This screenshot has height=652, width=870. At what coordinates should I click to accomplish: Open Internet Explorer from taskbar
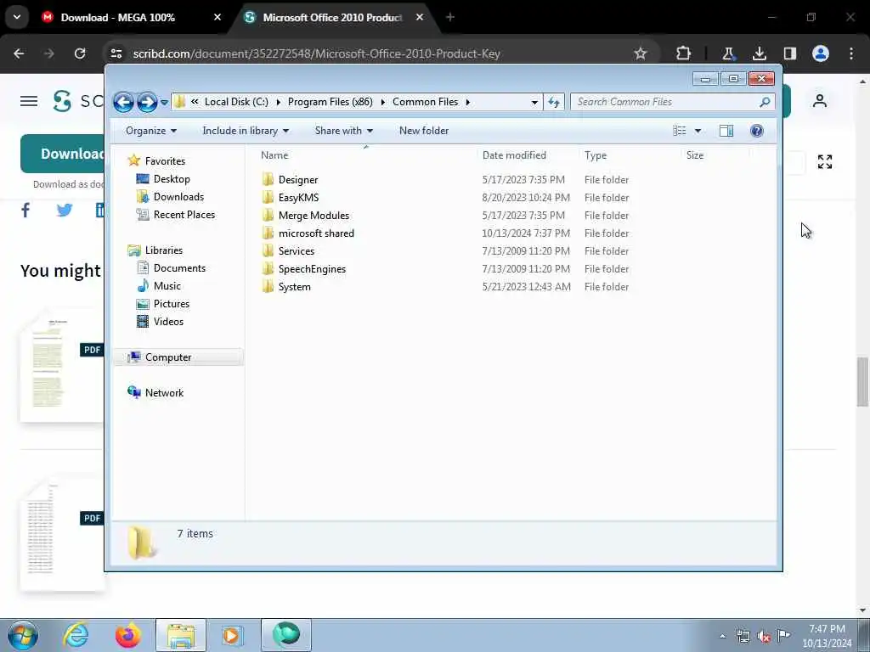76,635
